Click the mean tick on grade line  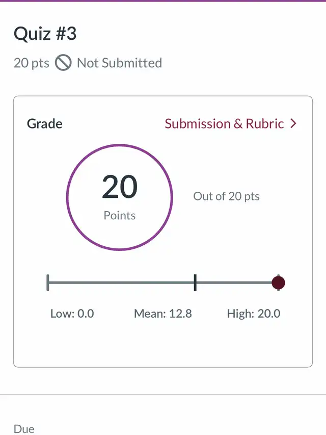tap(195, 283)
